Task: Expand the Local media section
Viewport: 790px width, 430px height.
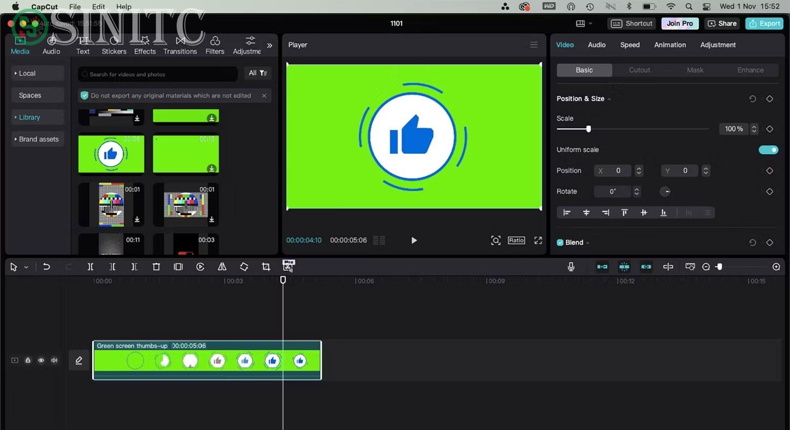Action: pyautogui.click(x=38, y=74)
